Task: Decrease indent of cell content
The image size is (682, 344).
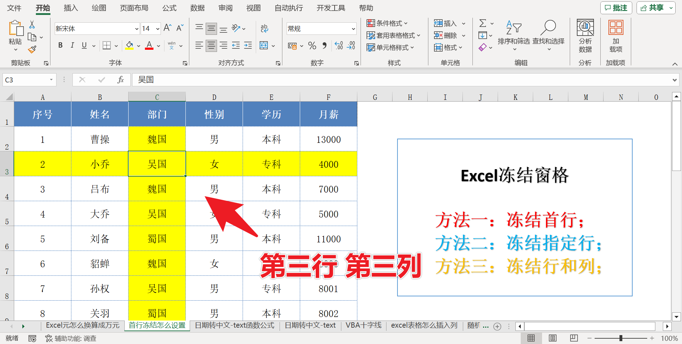Action: [236, 45]
